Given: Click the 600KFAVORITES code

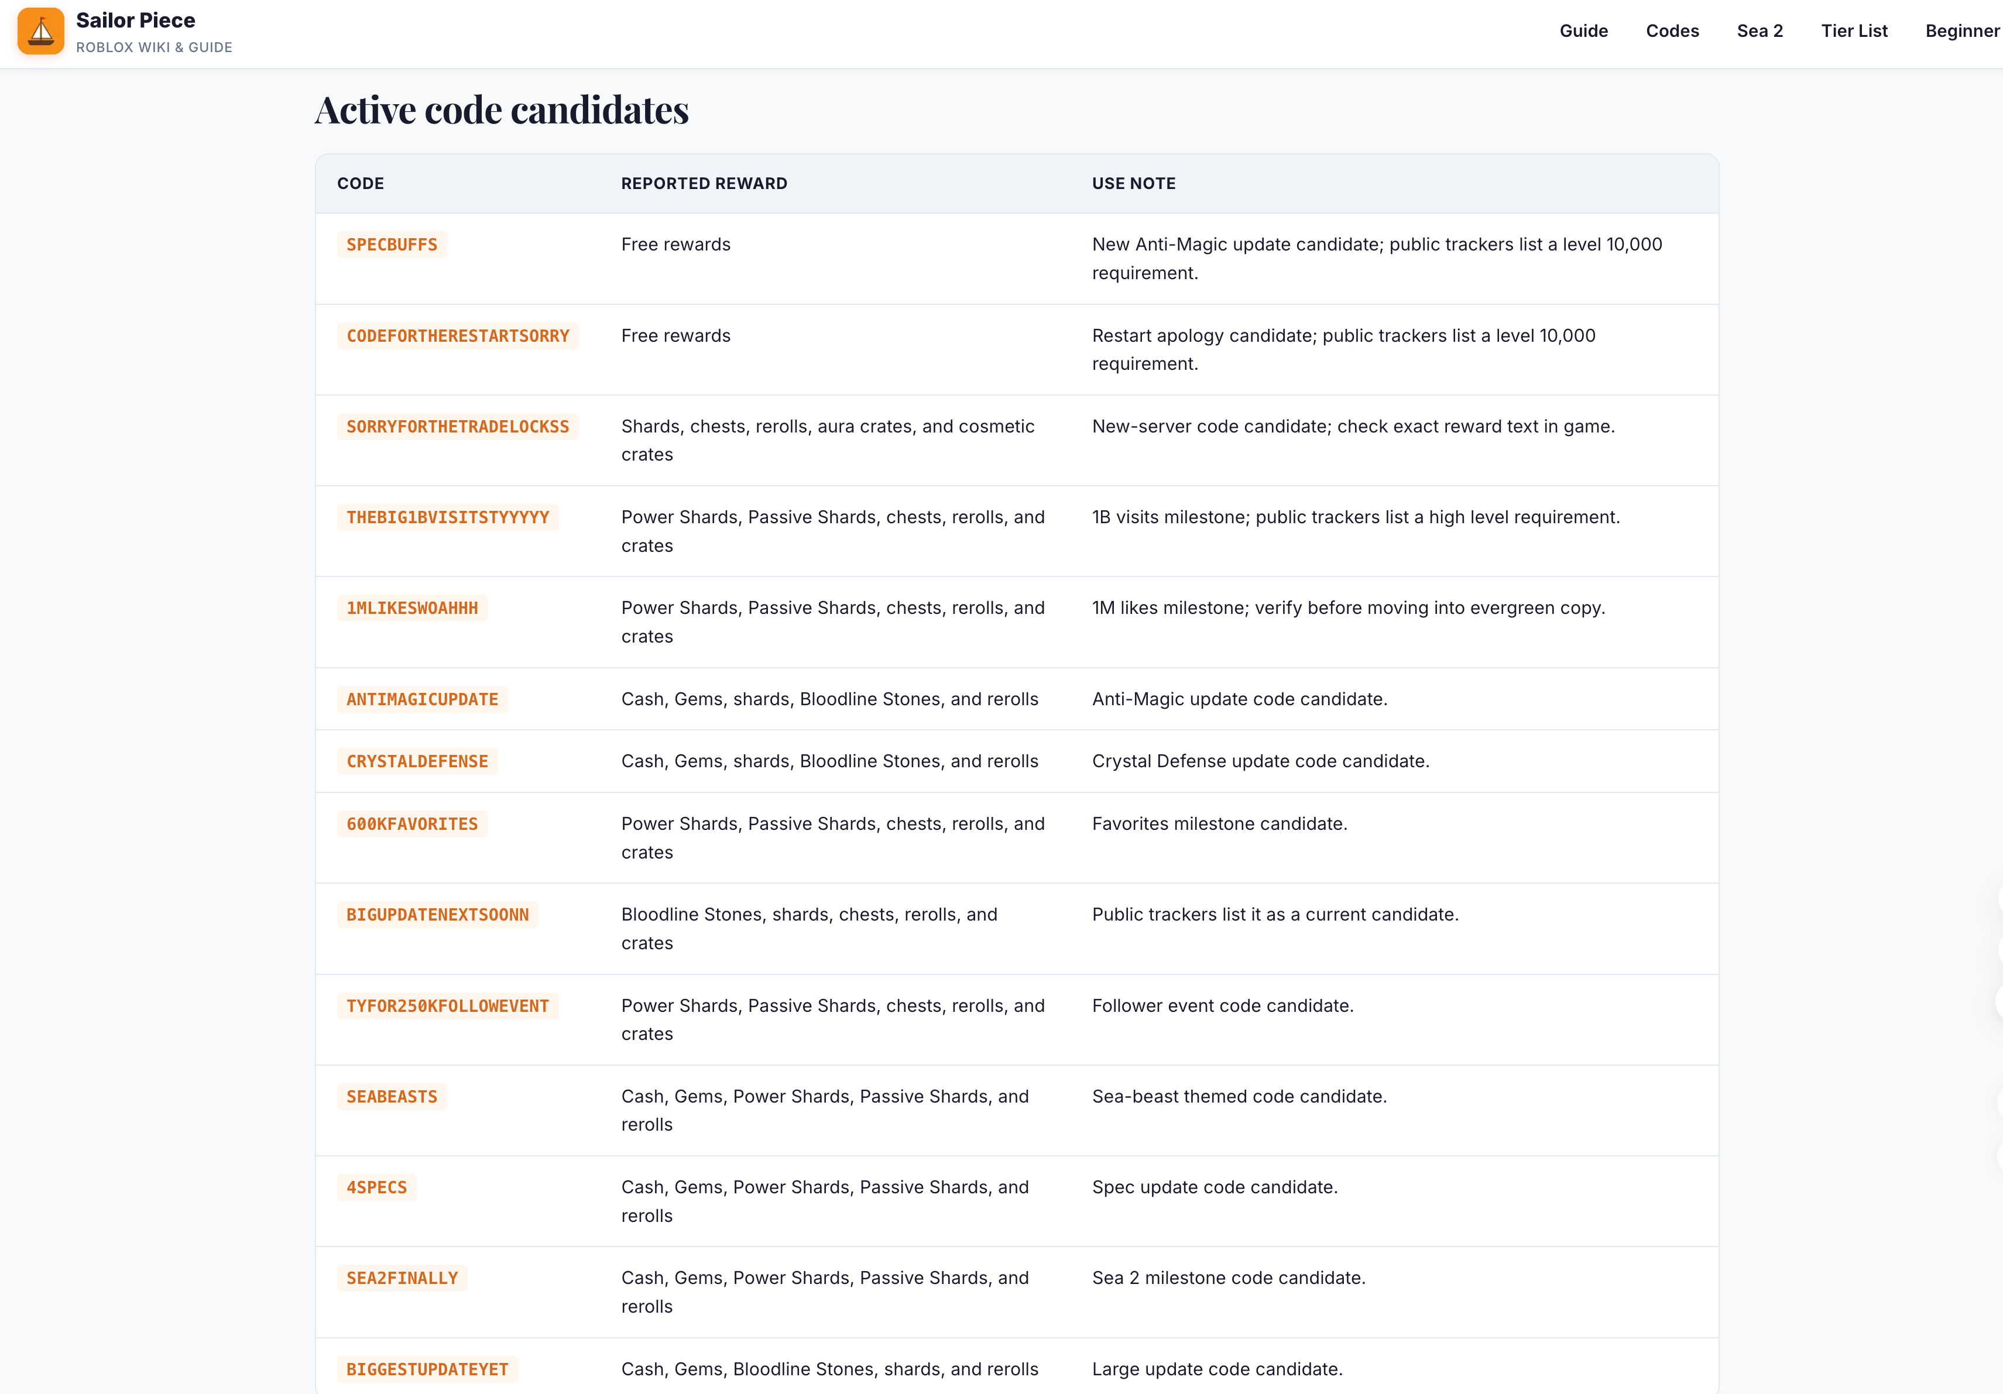Looking at the screenshot, I should click(x=411, y=825).
